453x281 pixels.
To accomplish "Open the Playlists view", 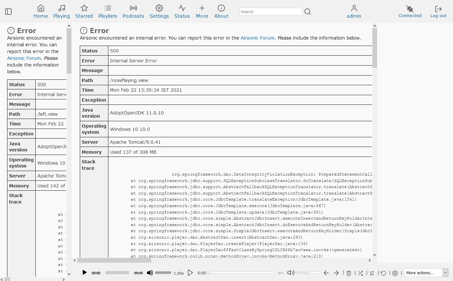I will tap(108, 12).
